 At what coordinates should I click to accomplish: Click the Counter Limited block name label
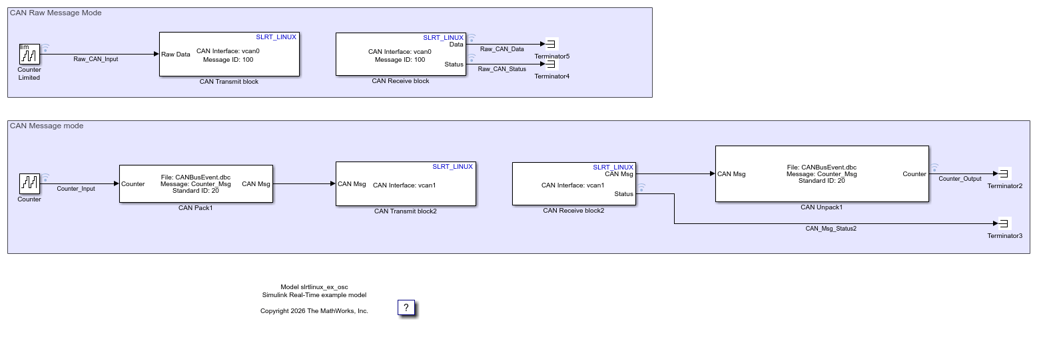[29, 74]
